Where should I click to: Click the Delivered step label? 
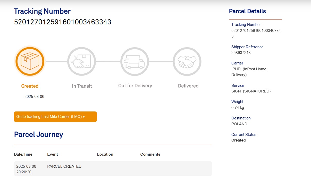click(x=188, y=86)
